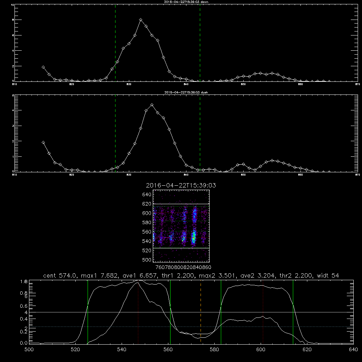Click the x-axis label 640 on bottom plot
Viewport: 362px width, 362px height.
click(x=353, y=350)
